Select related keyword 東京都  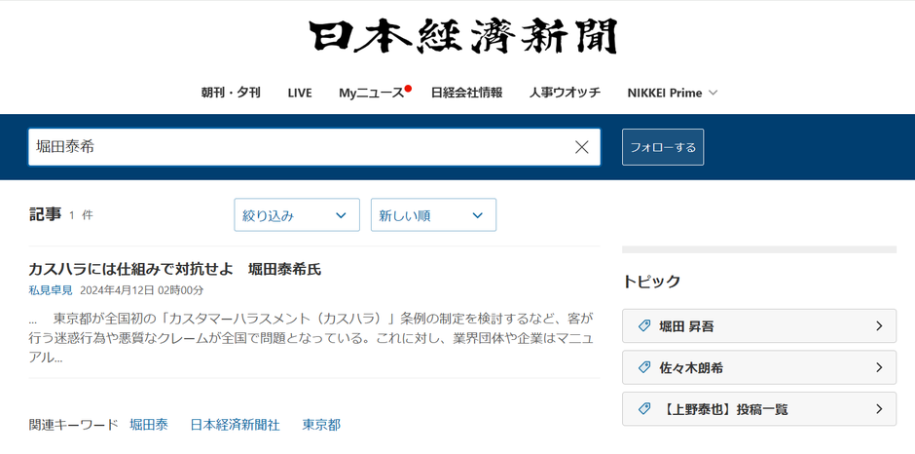coord(321,425)
